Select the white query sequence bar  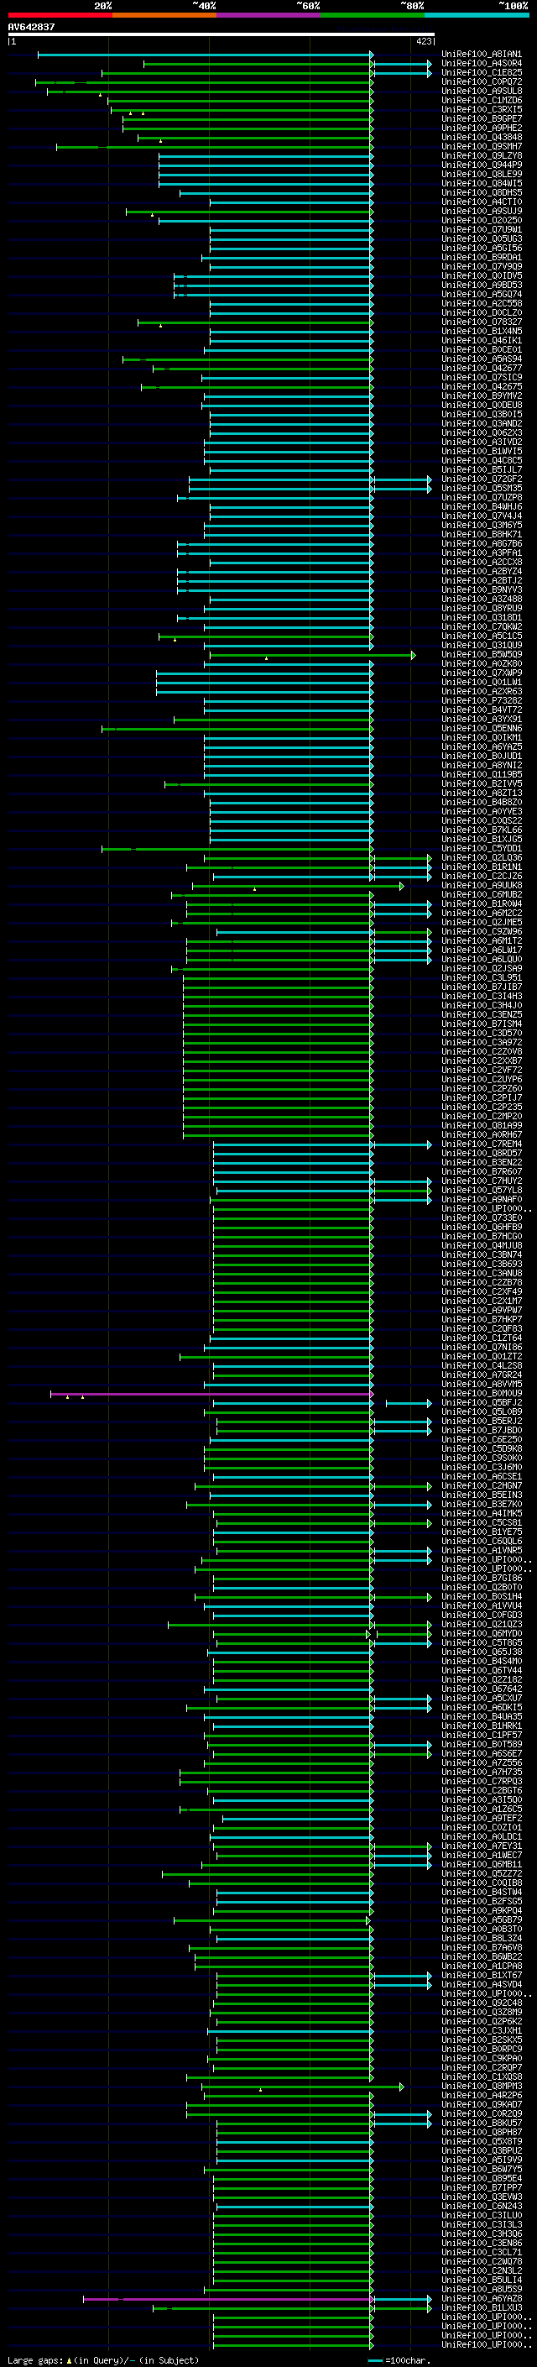tap(222, 35)
